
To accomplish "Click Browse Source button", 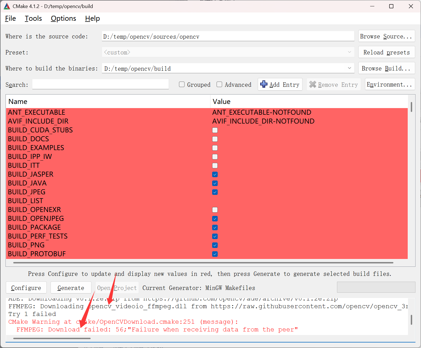I will tap(386, 36).
